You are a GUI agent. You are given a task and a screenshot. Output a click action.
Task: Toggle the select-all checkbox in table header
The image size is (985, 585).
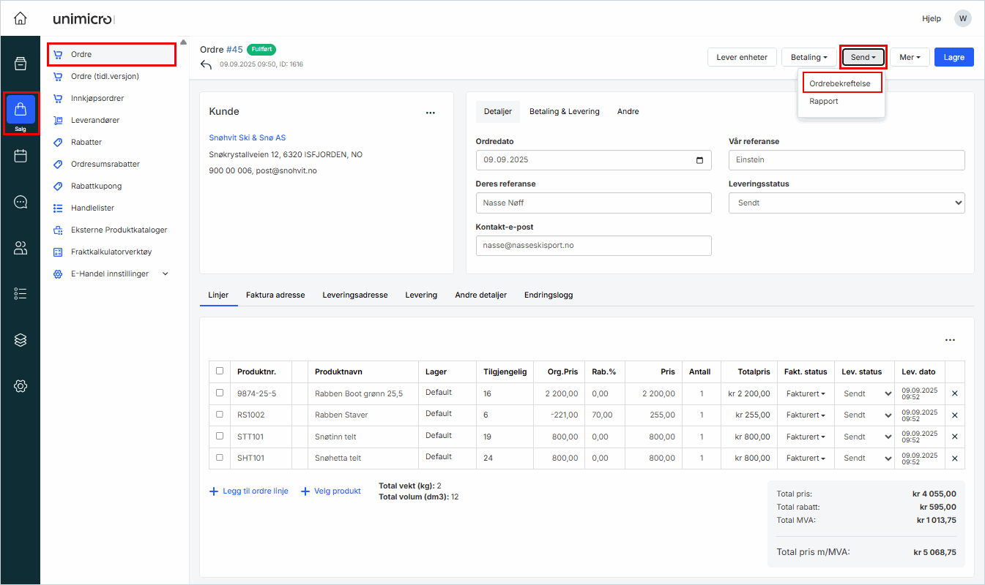pos(220,371)
